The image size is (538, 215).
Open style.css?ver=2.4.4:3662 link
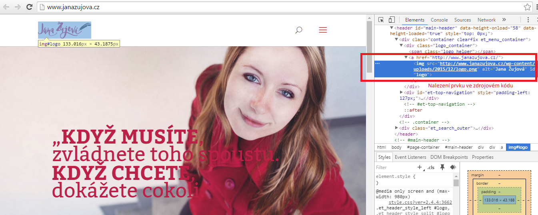420,202
